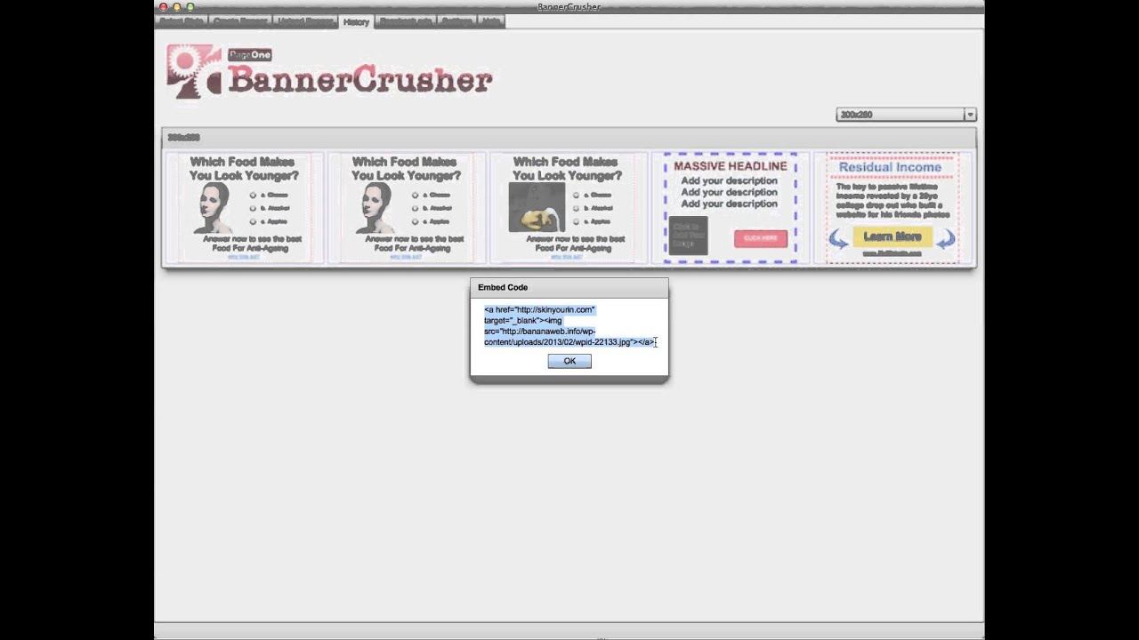The image size is (1139, 640).
Task: Select the Which Food banner with yellow photo
Action: (568, 208)
